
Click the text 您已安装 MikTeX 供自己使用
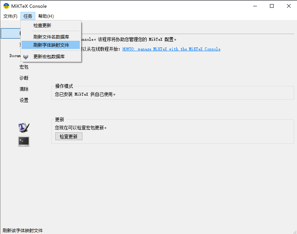(x=85, y=94)
